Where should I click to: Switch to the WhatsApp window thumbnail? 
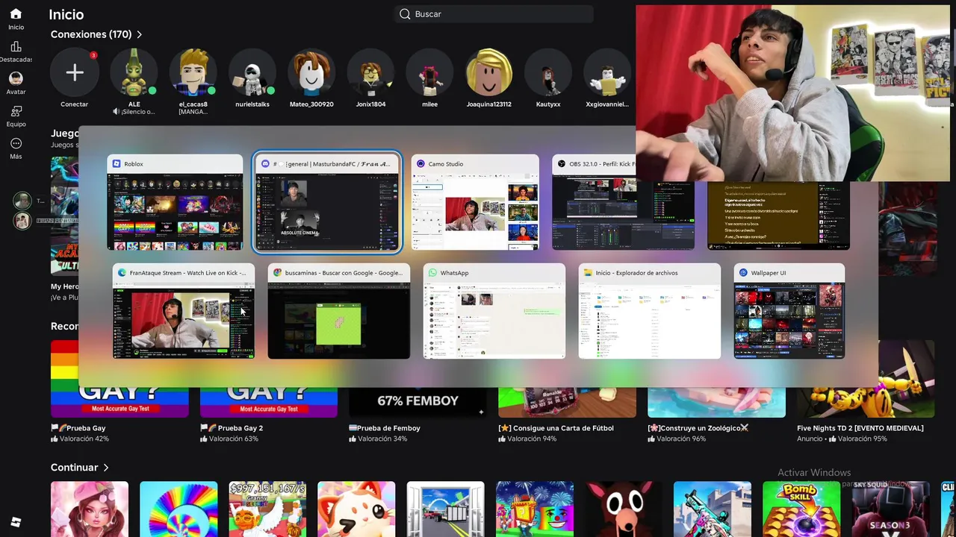click(x=494, y=311)
